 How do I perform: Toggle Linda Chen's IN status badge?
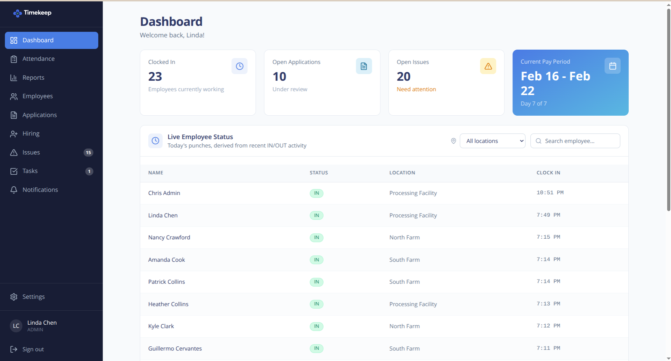pos(316,215)
